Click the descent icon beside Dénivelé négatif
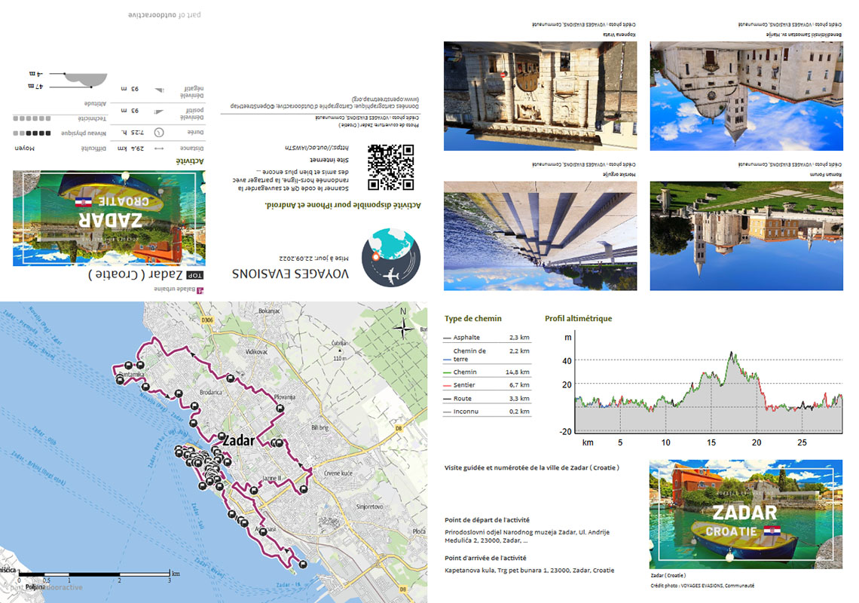Image resolution: width=859 pixels, height=603 pixels. click(x=159, y=90)
